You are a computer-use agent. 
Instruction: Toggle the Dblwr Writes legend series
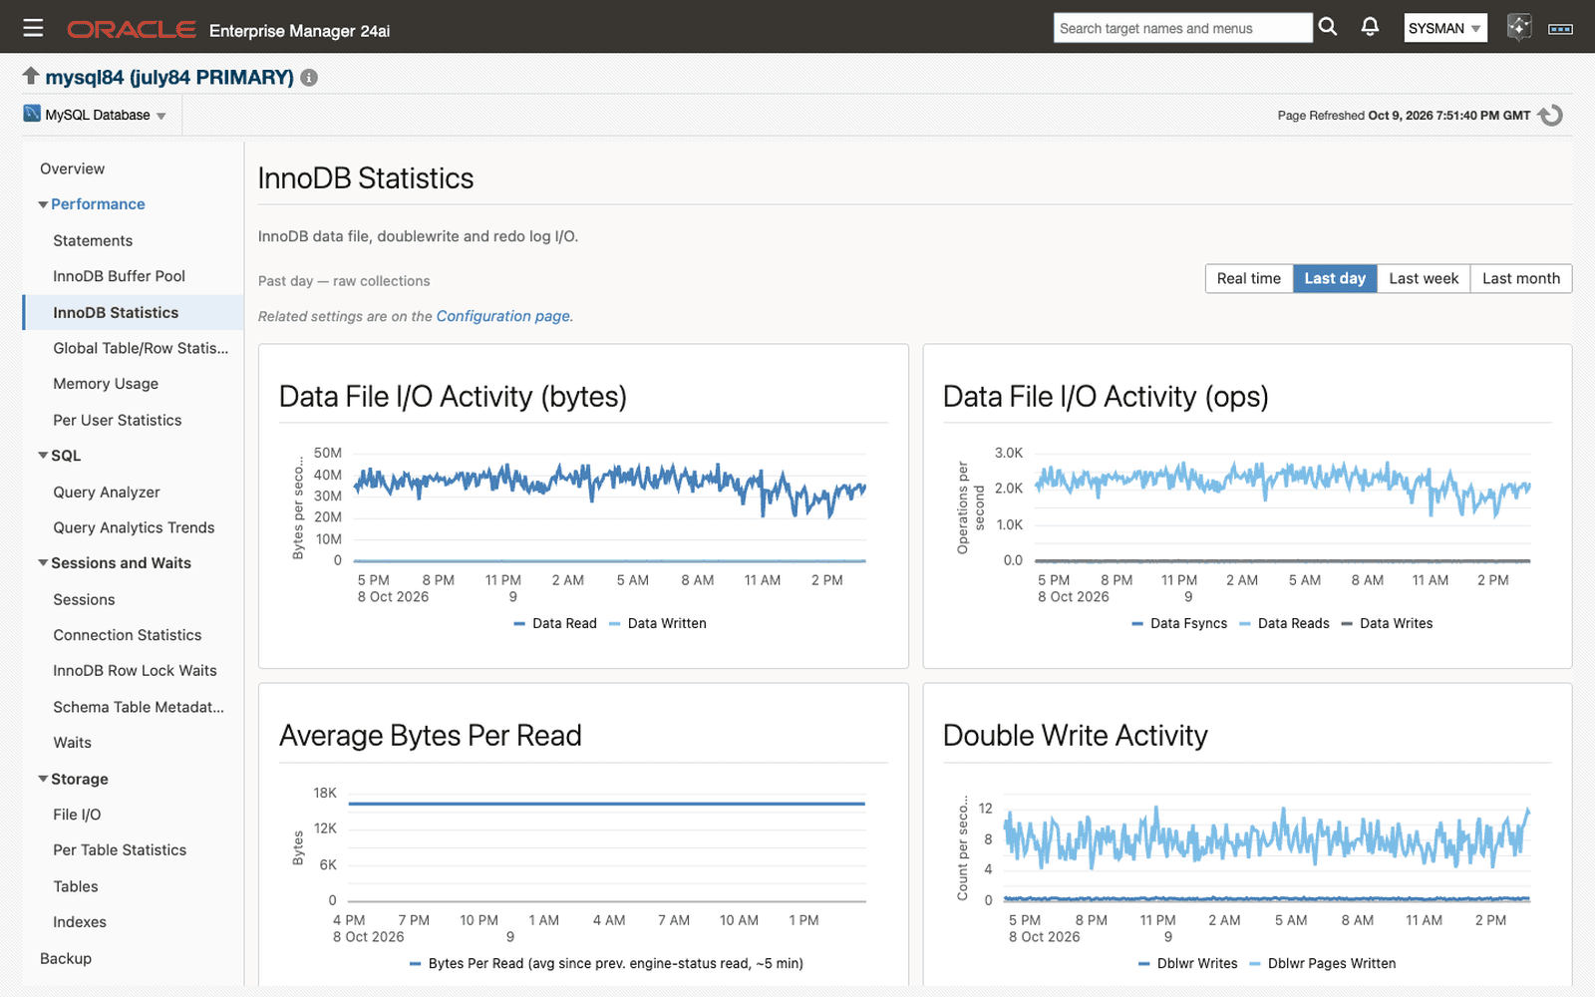1188,963
